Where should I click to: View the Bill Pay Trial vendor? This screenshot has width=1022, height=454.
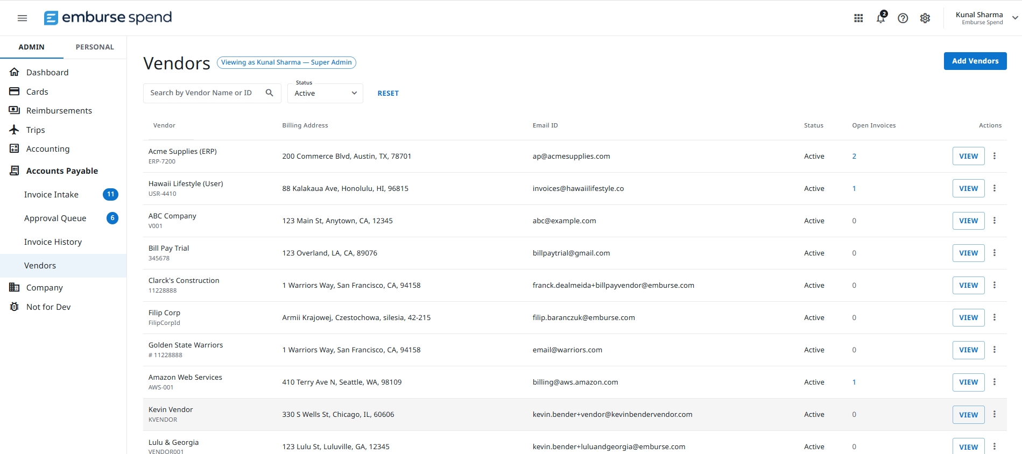(x=968, y=253)
